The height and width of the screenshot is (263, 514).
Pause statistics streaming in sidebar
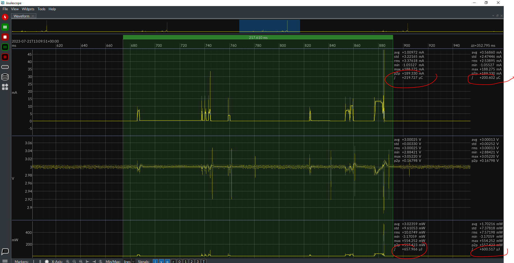pos(5,47)
